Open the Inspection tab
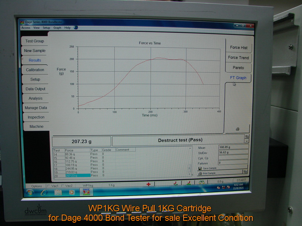The height and width of the screenshot is (226, 302). pos(36,117)
